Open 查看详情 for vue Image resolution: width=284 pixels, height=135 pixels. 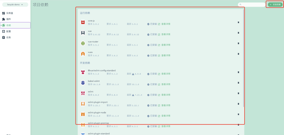pyautogui.click(x=164, y=35)
